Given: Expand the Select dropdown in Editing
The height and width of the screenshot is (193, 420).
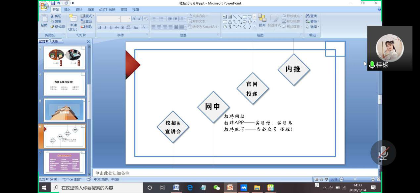Looking at the screenshot, I should [x=313, y=27].
